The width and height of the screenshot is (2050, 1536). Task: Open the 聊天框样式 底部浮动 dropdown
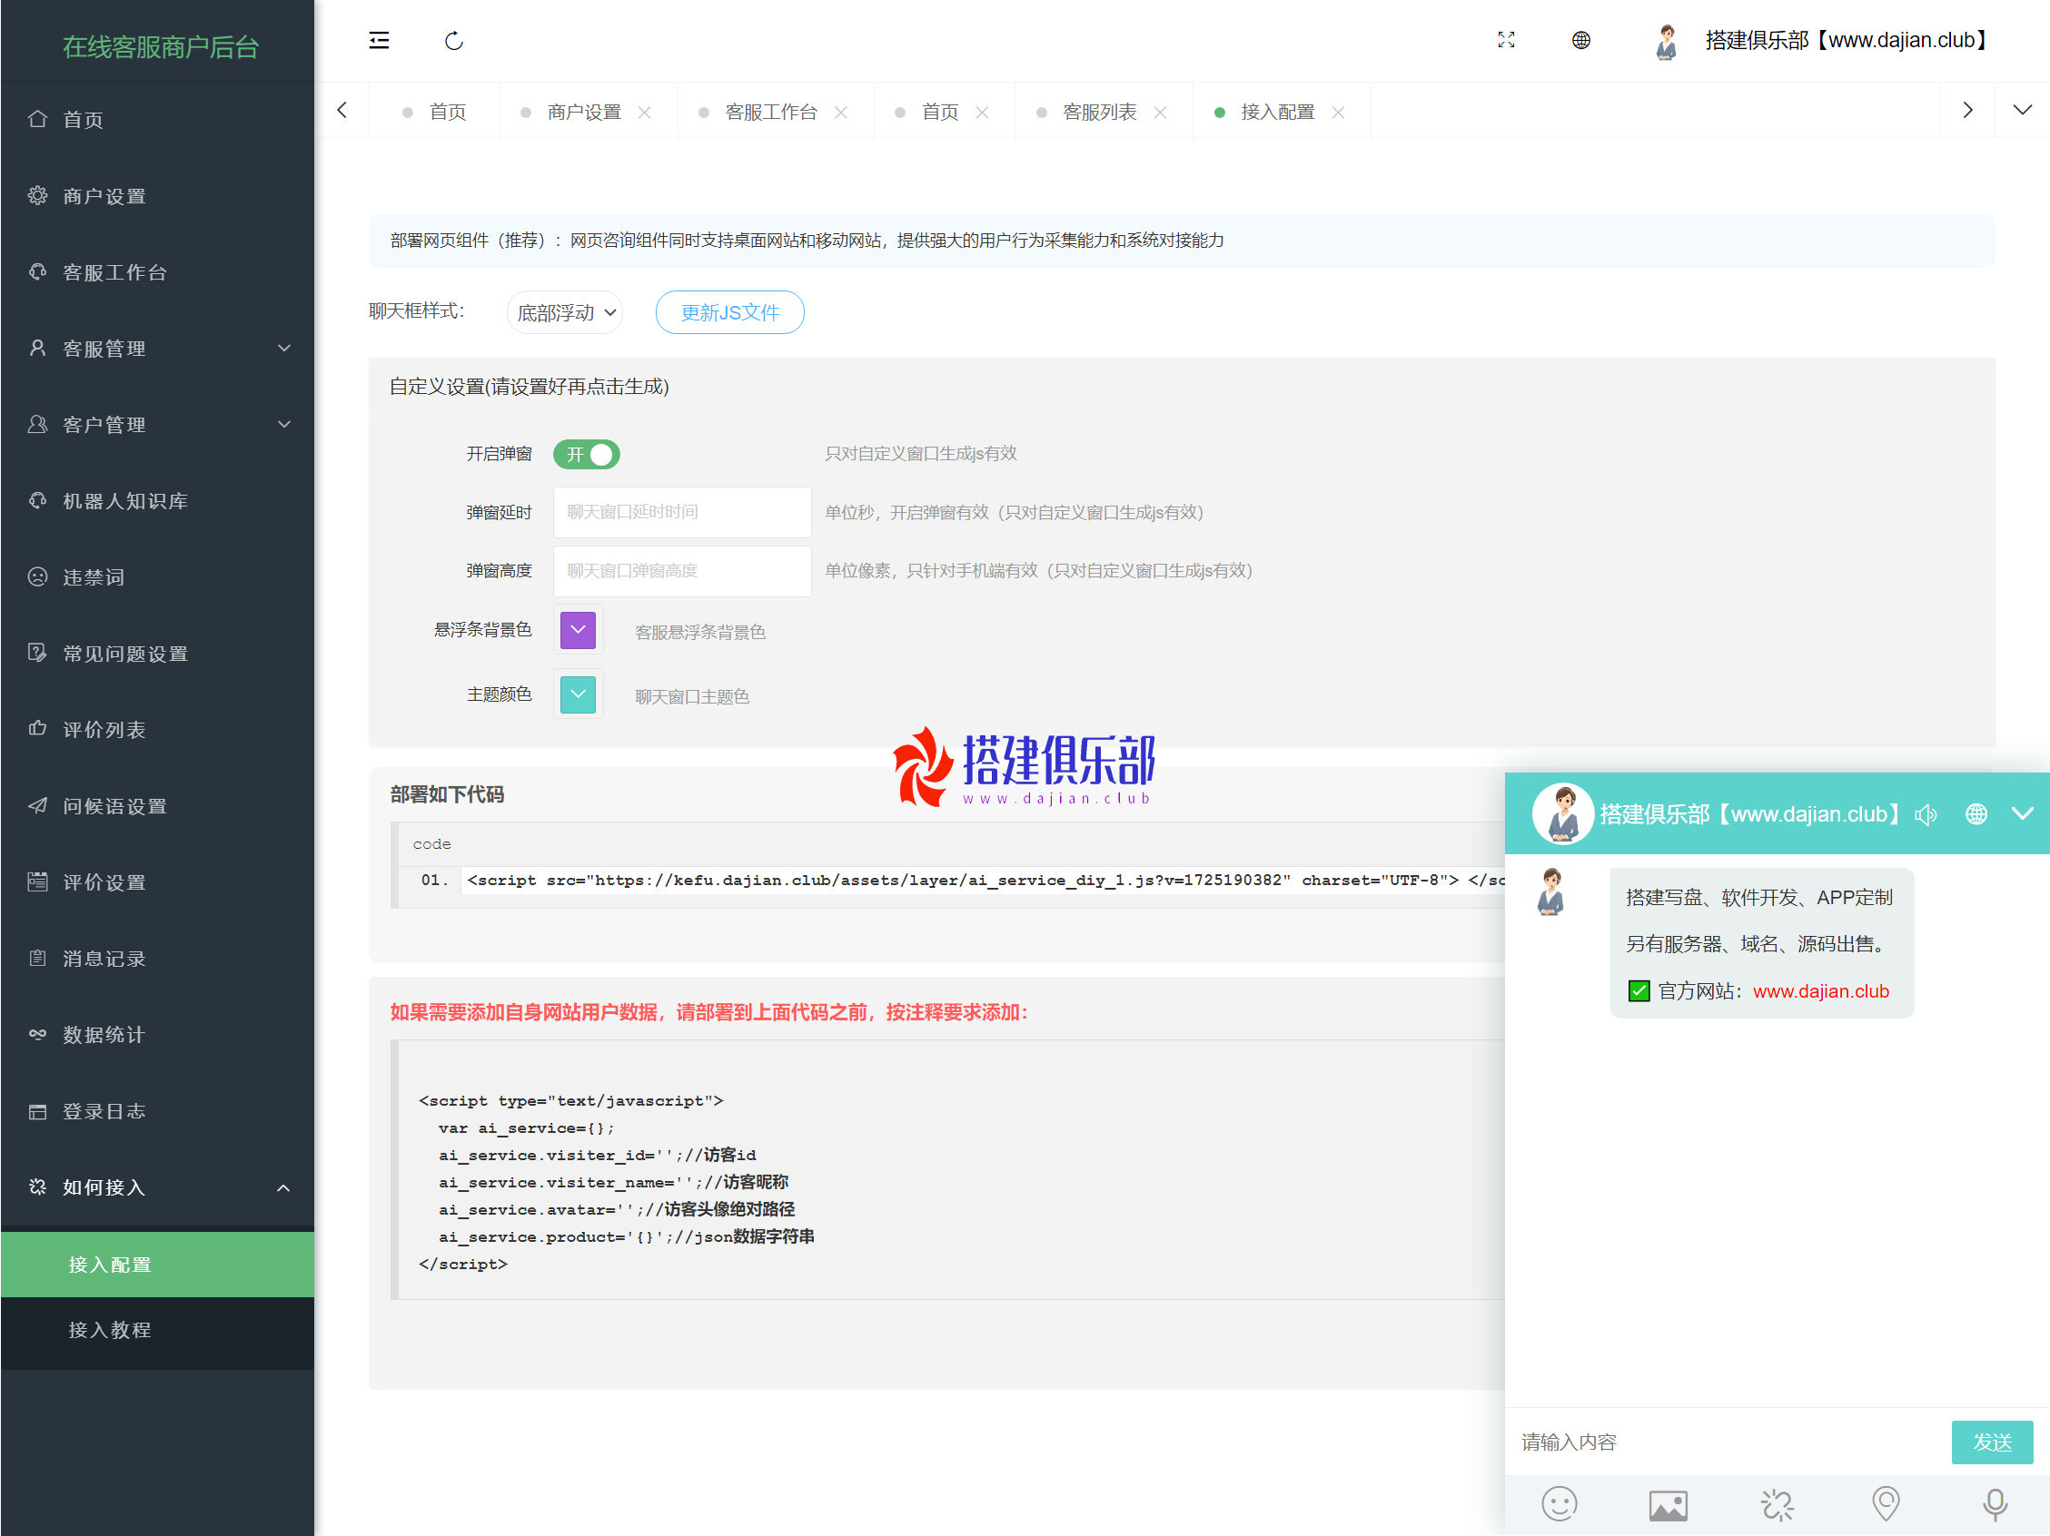point(565,312)
